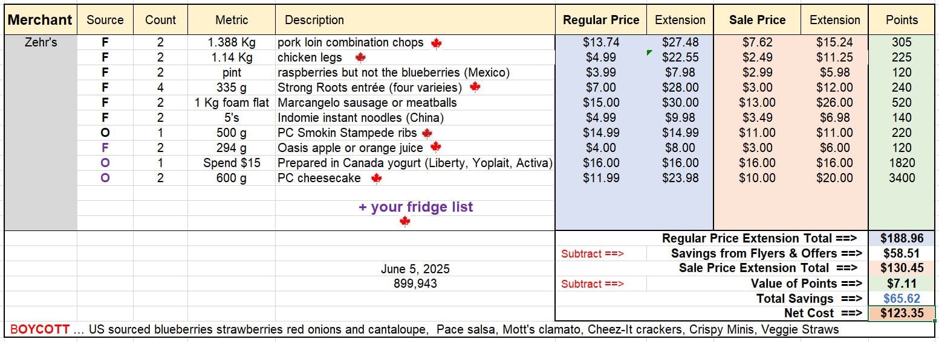The height and width of the screenshot is (342, 939).
Task: Click the Net Cost $123.35 cell
Action: [x=902, y=313]
